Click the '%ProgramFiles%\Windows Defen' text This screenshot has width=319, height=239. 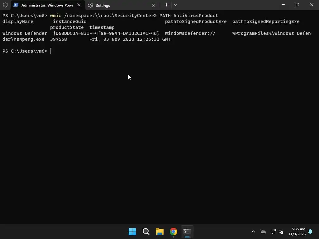[271, 33]
